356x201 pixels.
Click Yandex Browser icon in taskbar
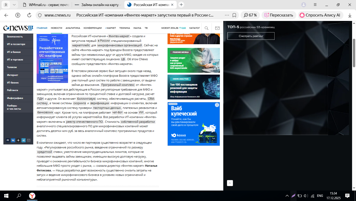tap(32, 196)
